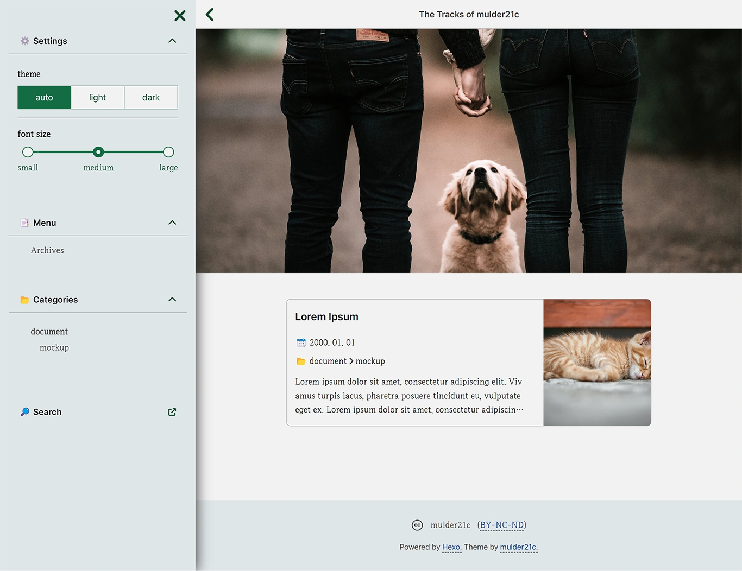The width and height of the screenshot is (742, 571).
Task: Close the sidebar with the X icon
Action: coord(180,16)
